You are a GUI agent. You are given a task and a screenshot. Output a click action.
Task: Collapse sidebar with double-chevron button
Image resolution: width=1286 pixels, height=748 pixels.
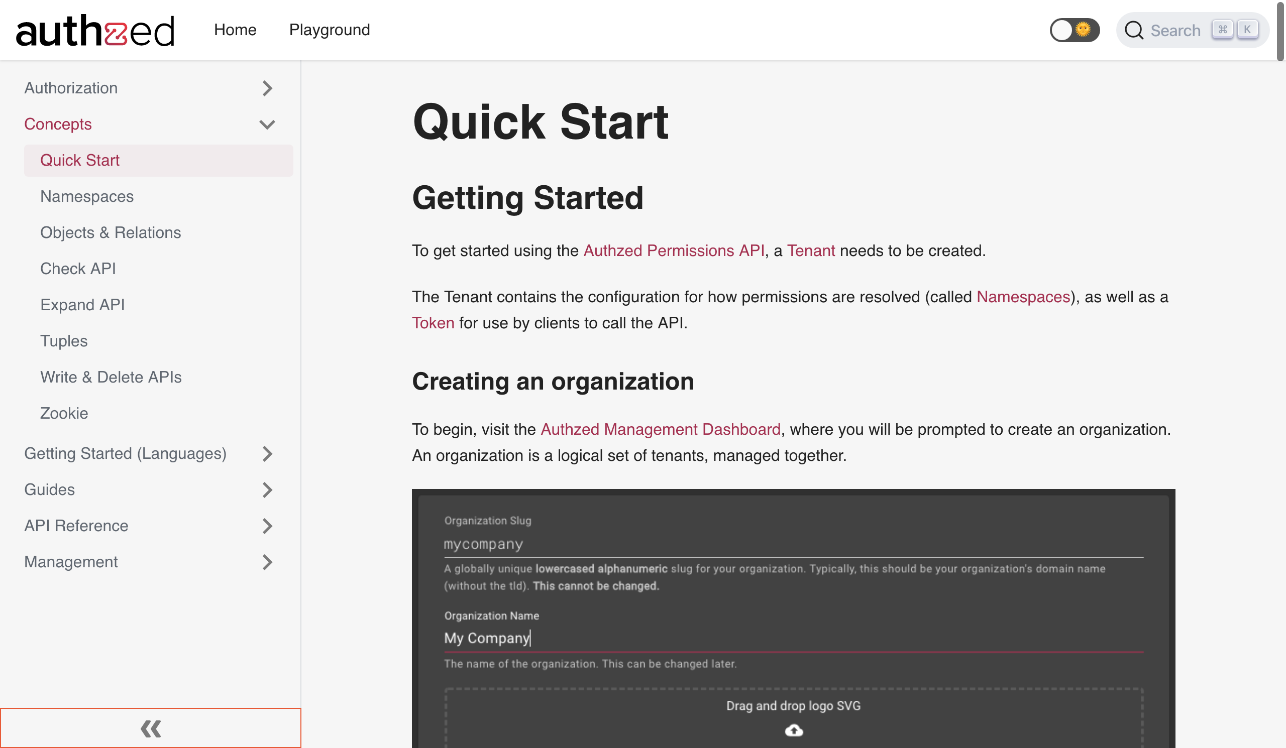(151, 728)
